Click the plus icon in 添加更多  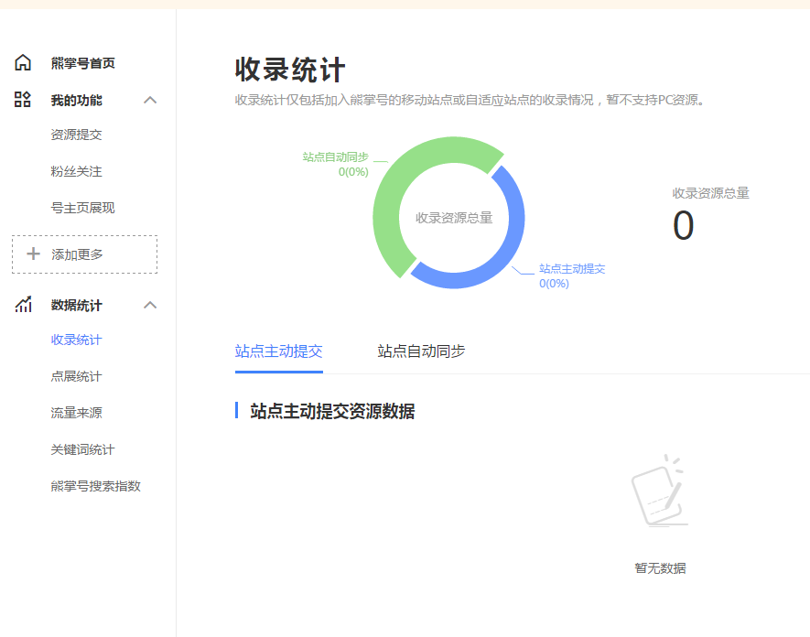point(34,254)
